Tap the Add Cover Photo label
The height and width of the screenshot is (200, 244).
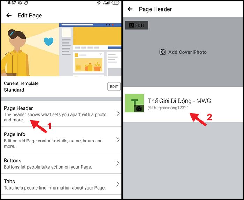point(188,52)
